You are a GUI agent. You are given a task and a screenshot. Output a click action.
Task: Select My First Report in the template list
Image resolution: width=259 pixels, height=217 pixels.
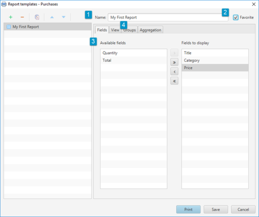(x=47, y=27)
